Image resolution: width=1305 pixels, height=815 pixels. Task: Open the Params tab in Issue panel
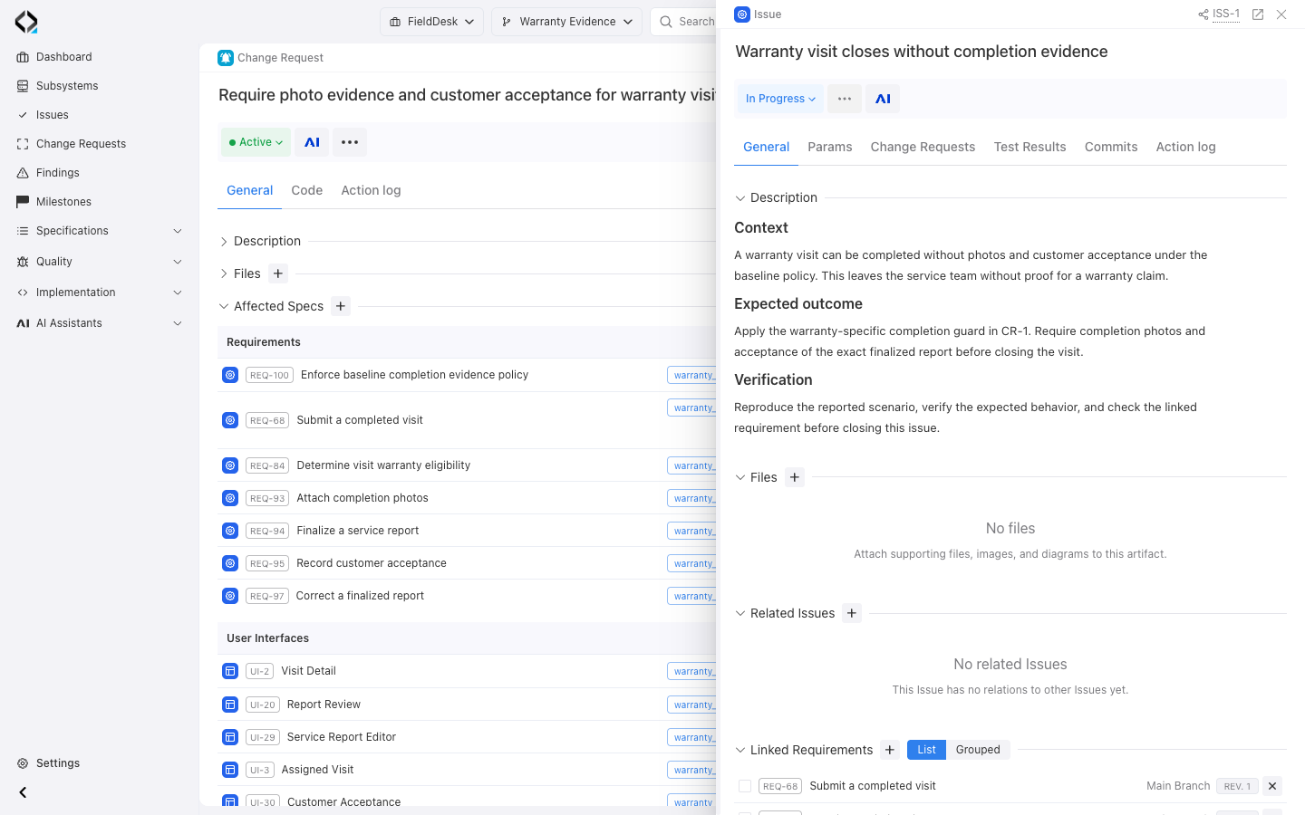click(x=830, y=147)
